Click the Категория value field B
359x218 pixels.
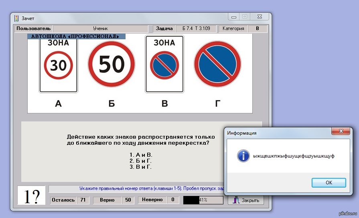pyautogui.click(x=257, y=28)
